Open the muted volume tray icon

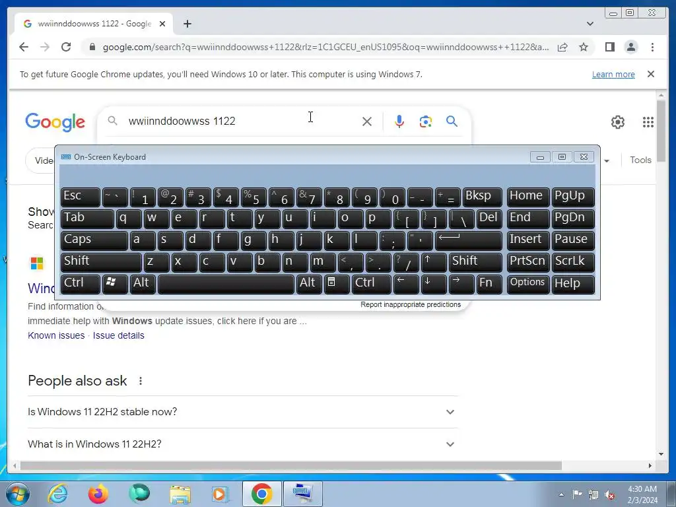click(x=609, y=495)
